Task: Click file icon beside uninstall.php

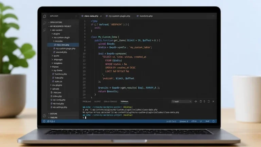Action: pos(54,52)
